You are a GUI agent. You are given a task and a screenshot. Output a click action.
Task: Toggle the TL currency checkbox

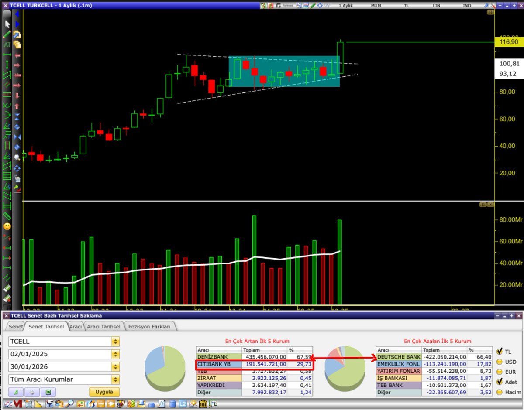(x=500, y=351)
